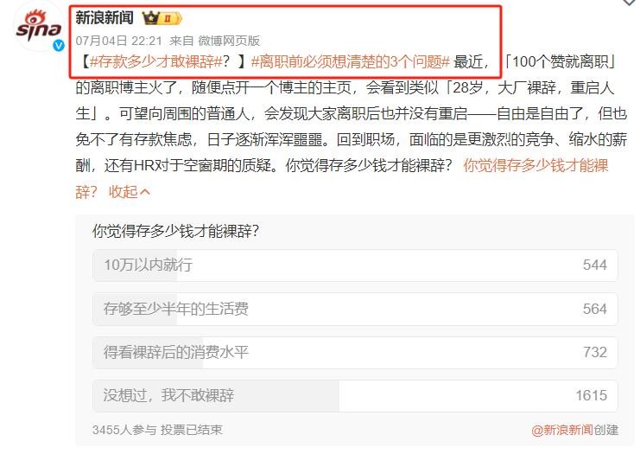Open the 新浪新闻 account name
The height and width of the screenshot is (454, 640).
coord(105,18)
